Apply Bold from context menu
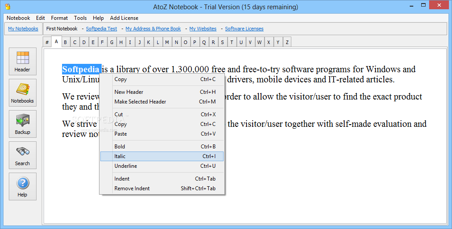Screen dimensions: 452x229 (162, 147)
